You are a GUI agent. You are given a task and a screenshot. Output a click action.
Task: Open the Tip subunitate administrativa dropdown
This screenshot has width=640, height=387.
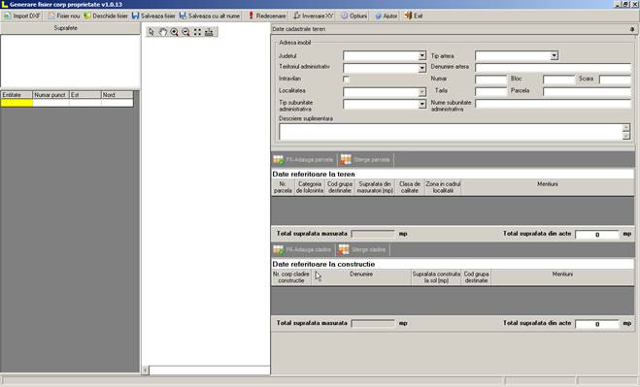422,105
